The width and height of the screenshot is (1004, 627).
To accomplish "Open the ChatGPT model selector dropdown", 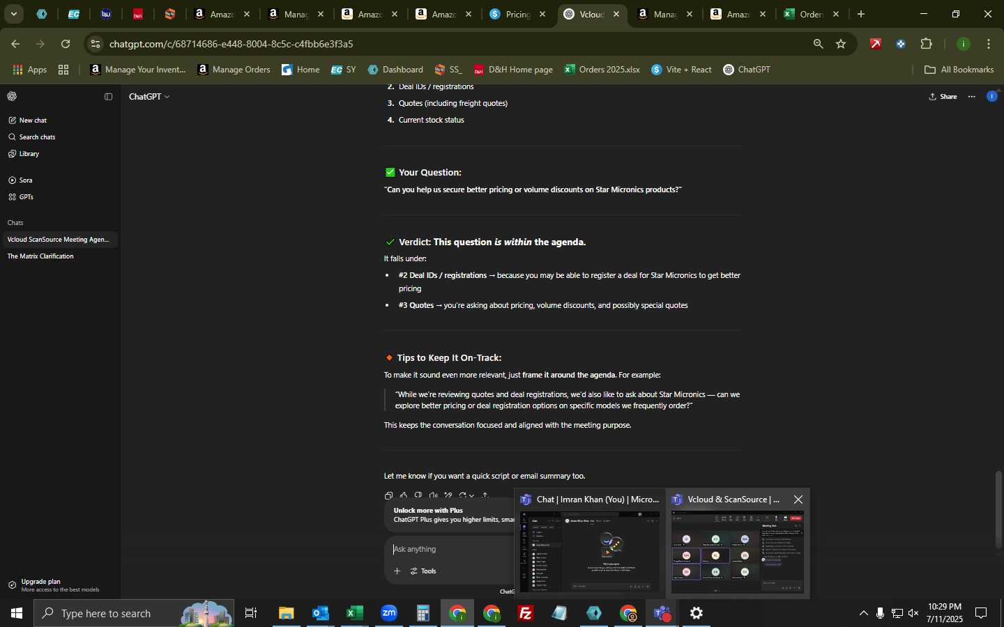I will tap(149, 97).
